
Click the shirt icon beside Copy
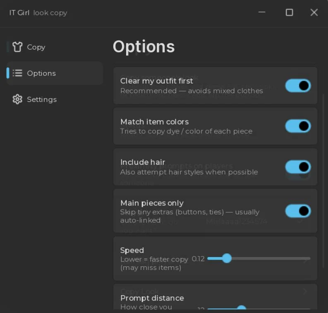click(17, 47)
